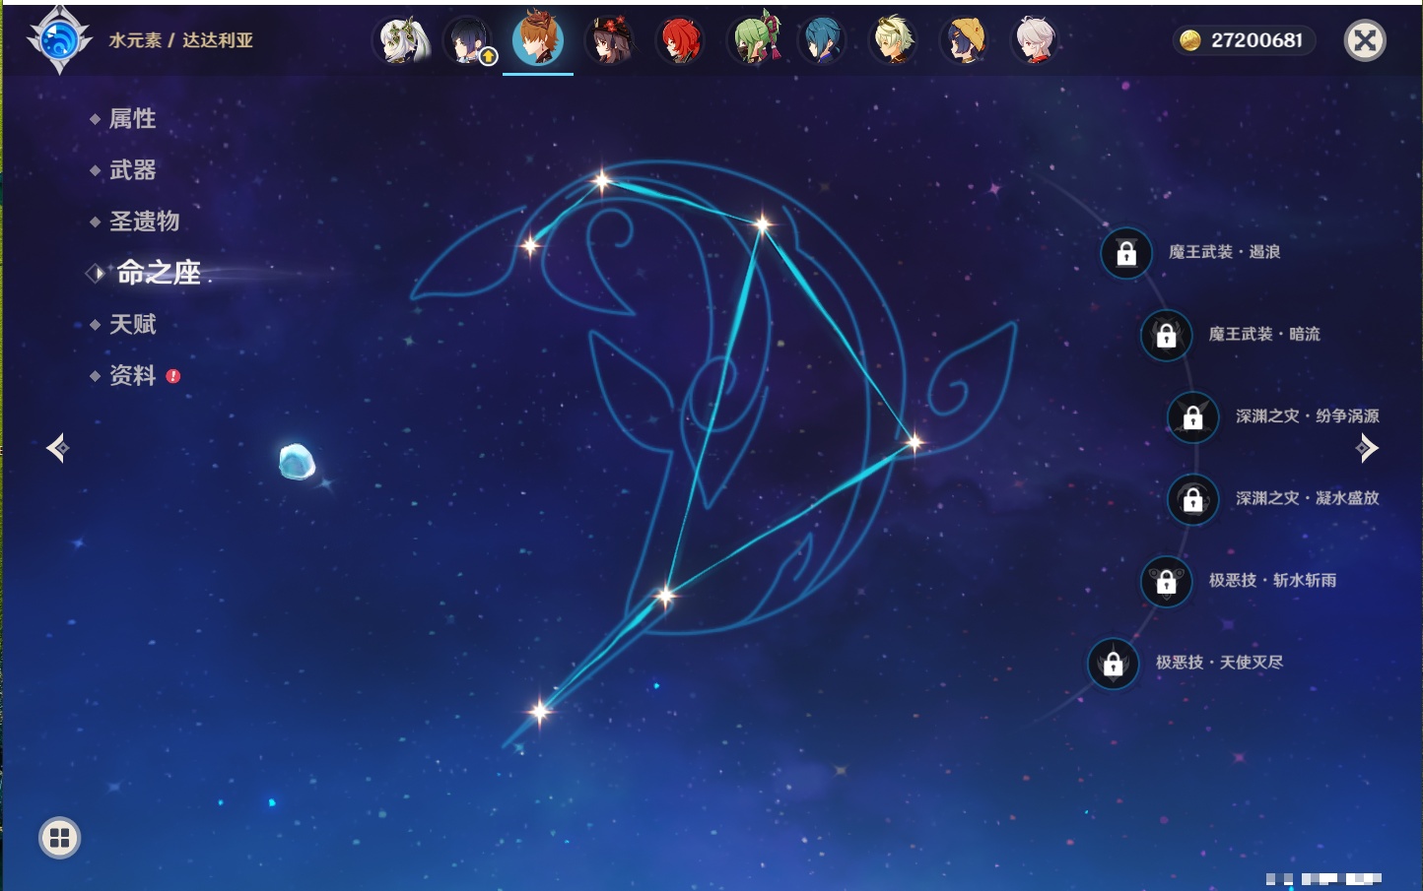The image size is (1423, 891).
Task: Click the lock icon for 极恶技・斩水斩雨
Action: (x=1166, y=581)
